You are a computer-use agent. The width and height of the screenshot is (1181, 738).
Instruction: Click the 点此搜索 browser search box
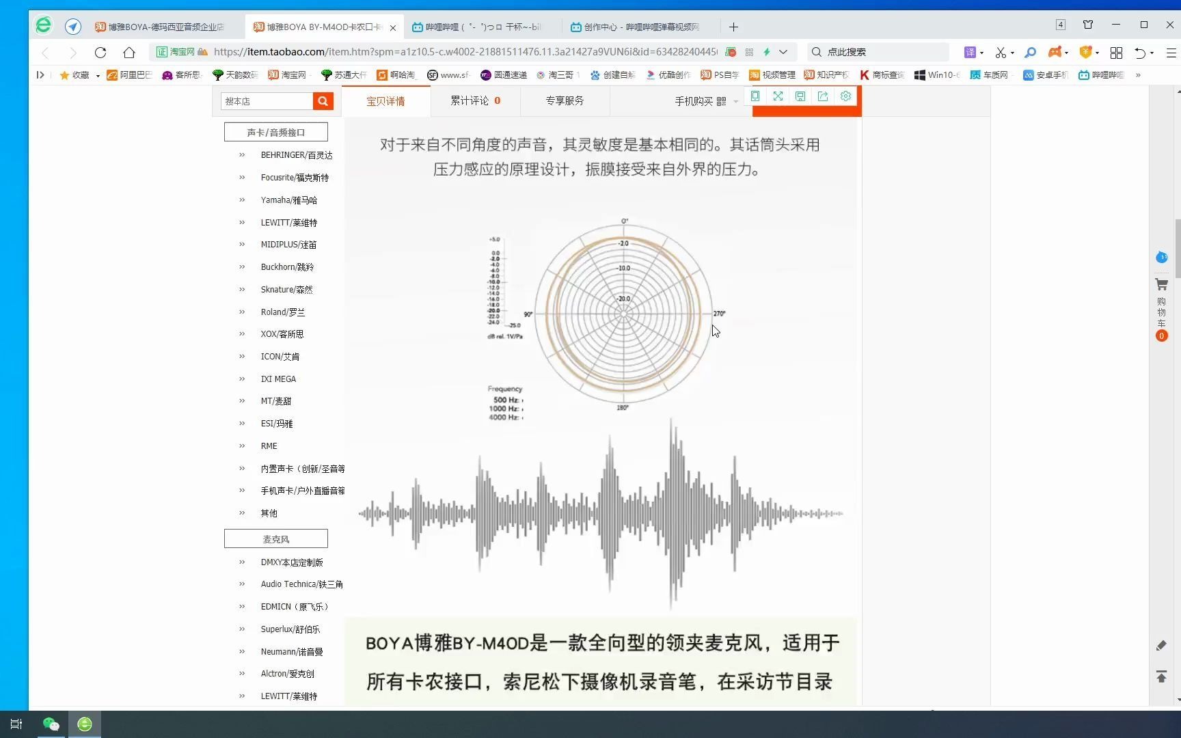click(878, 52)
